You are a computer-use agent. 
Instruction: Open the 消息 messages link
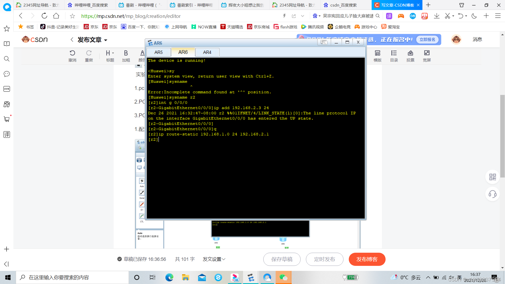[477, 39]
